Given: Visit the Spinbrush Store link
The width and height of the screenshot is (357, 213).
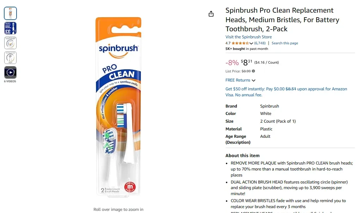Looking at the screenshot, I should click(248, 37).
